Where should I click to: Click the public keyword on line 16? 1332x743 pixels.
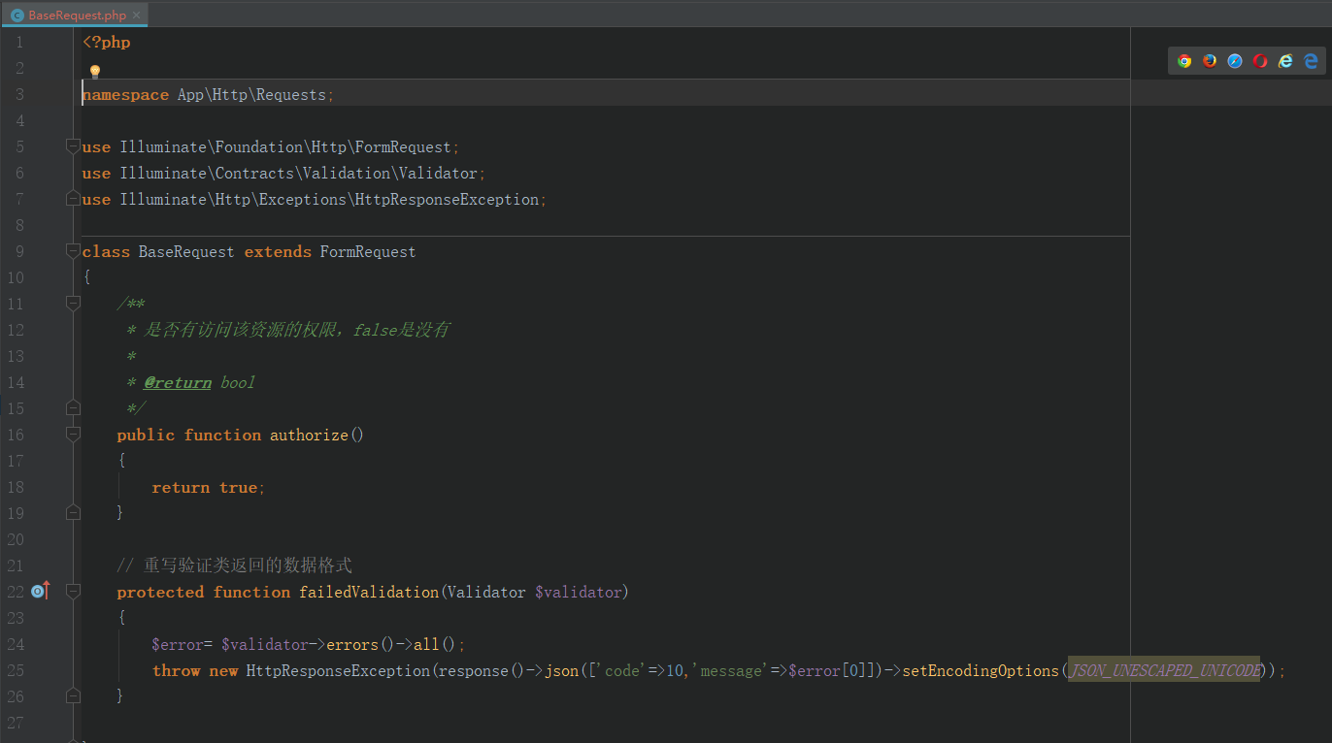click(x=146, y=436)
